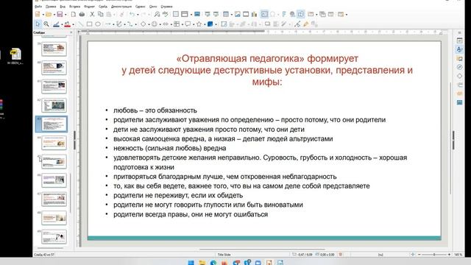
Task: Click the Copy icon
Action: coord(101,14)
